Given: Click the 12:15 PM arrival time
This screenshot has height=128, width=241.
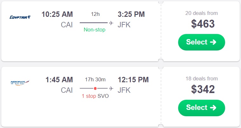Looking at the screenshot, I should click(x=133, y=80).
